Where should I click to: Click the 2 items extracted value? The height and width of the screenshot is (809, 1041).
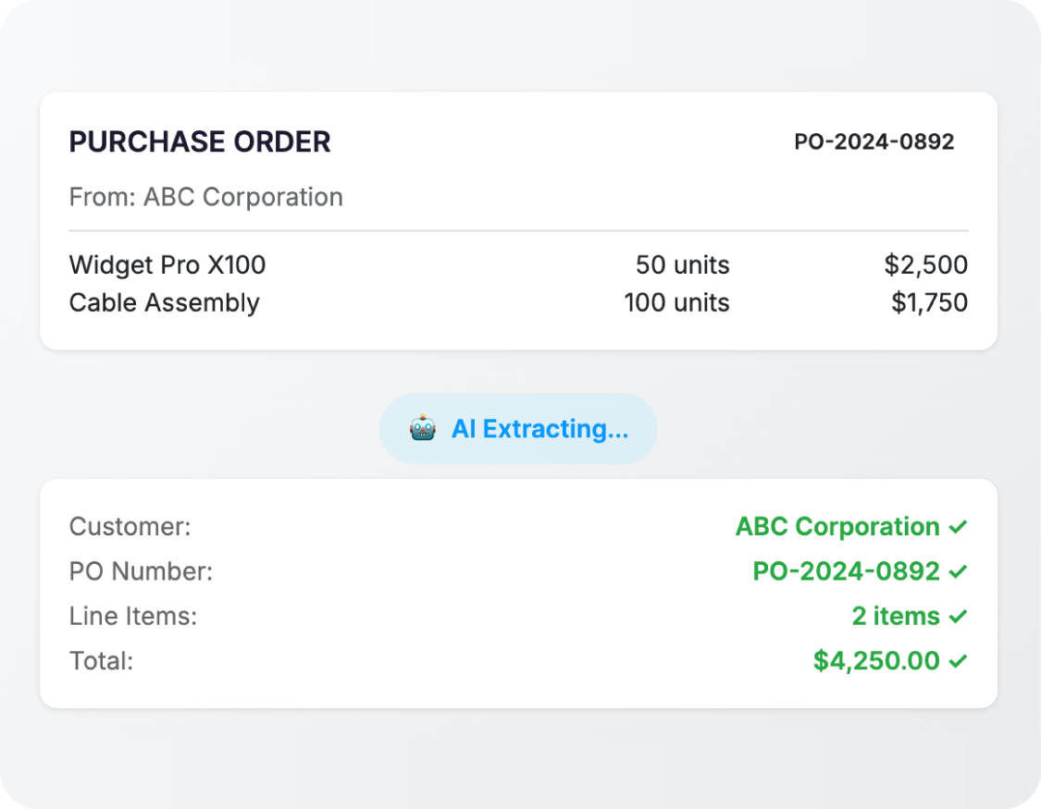[x=895, y=616]
